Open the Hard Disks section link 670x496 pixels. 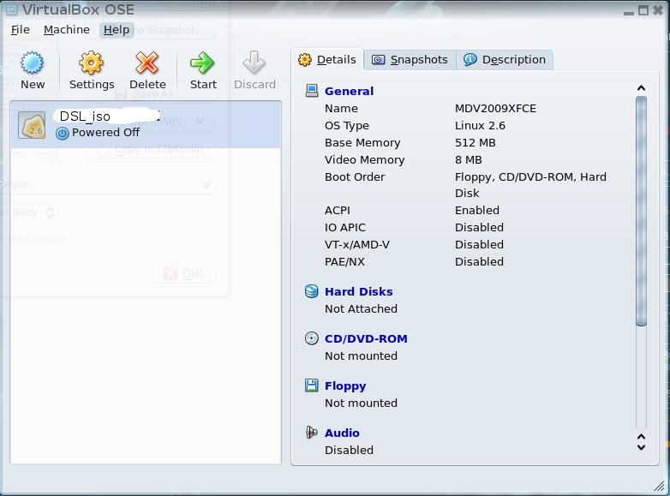pyautogui.click(x=358, y=291)
